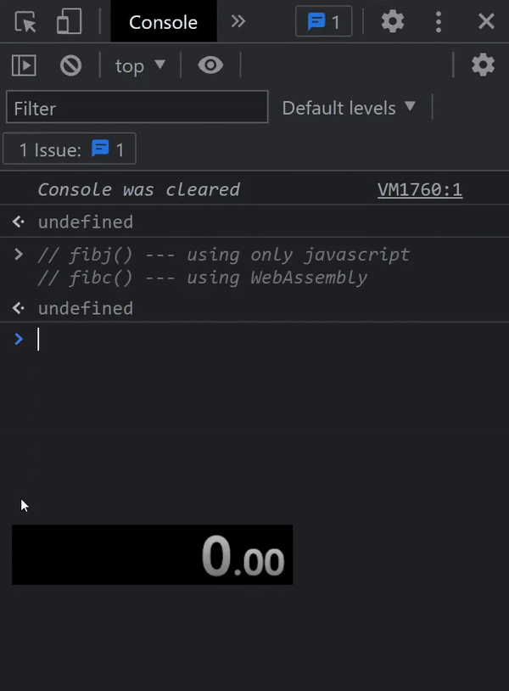The height and width of the screenshot is (691, 509).
Task: Open the console settings gear on the right
Action: pos(483,65)
